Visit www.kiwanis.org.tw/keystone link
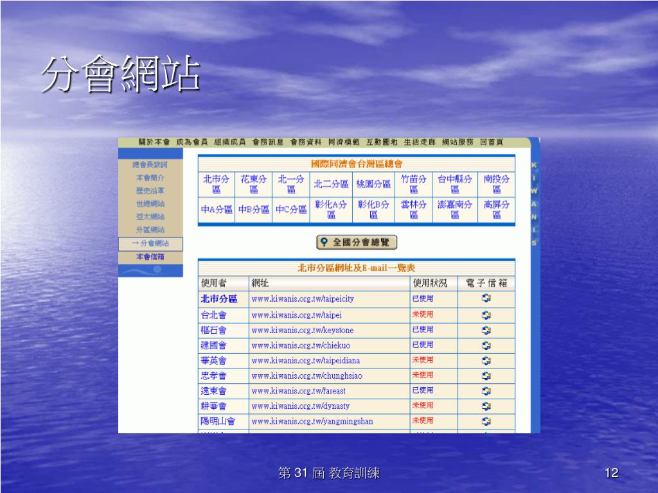Screen dimensions: 658x493 coord(303,331)
